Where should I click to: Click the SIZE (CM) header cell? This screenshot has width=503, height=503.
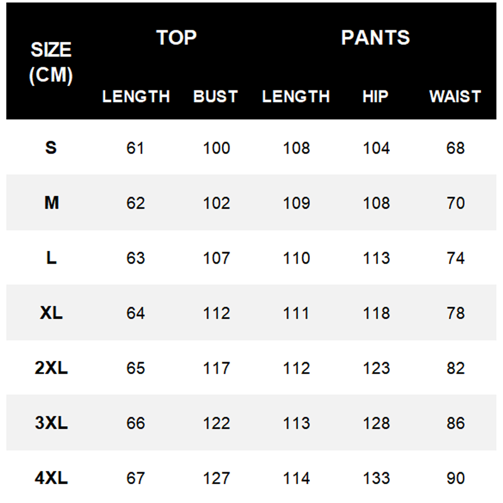tap(51, 62)
